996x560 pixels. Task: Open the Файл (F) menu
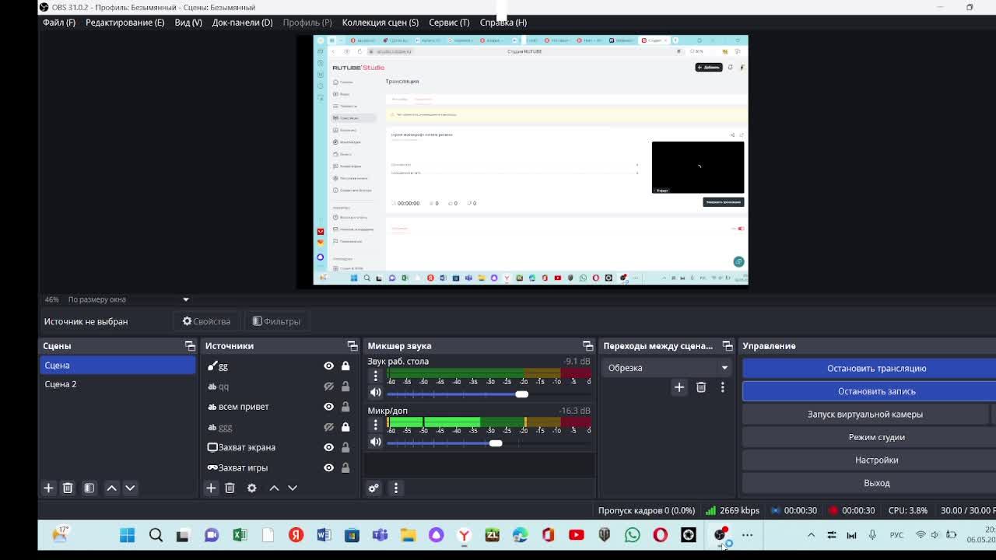[59, 23]
